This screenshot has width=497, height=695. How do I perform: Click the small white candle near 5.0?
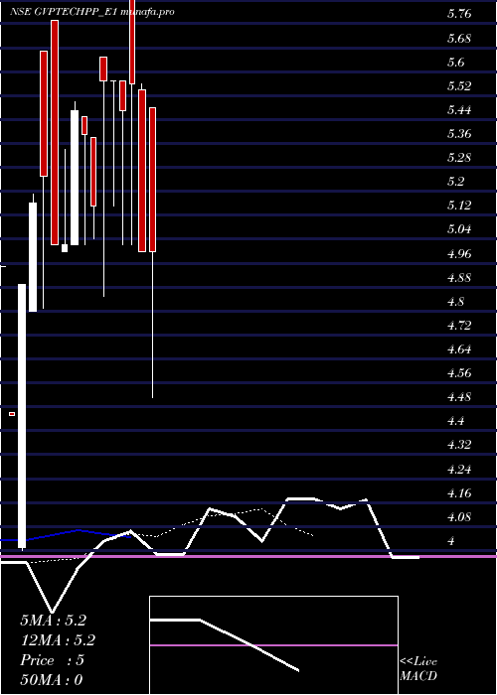(x=65, y=248)
